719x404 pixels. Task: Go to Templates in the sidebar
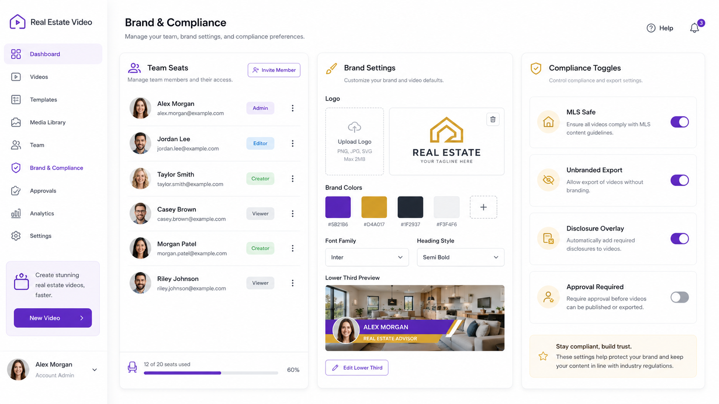point(53,100)
